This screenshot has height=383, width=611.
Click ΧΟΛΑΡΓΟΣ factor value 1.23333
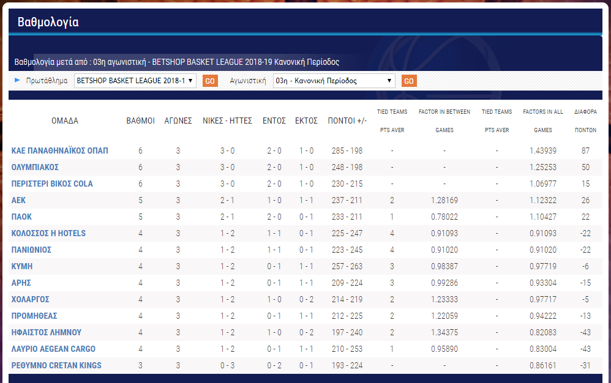[444, 299]
